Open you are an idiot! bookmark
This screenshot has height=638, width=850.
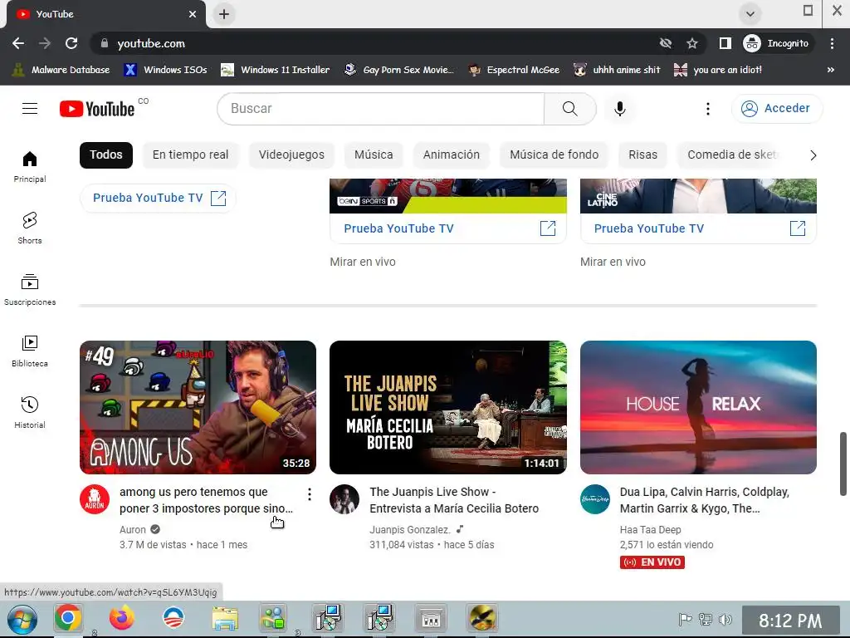pos(718,70)
